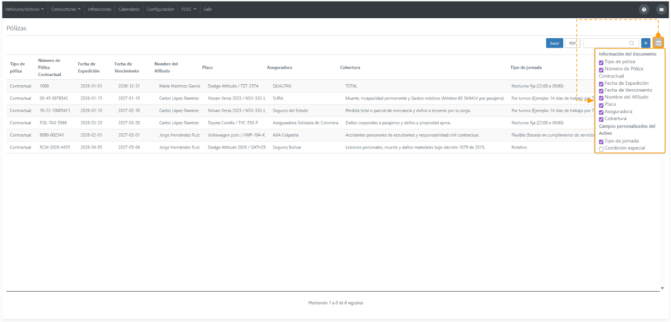The image size is (671, 322).
Task: Expand the Vehículos/Activos dropdown menu
Action: pos(24,9)
